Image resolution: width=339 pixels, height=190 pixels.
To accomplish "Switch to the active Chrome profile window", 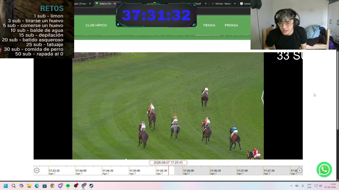I will click(83, 186).
